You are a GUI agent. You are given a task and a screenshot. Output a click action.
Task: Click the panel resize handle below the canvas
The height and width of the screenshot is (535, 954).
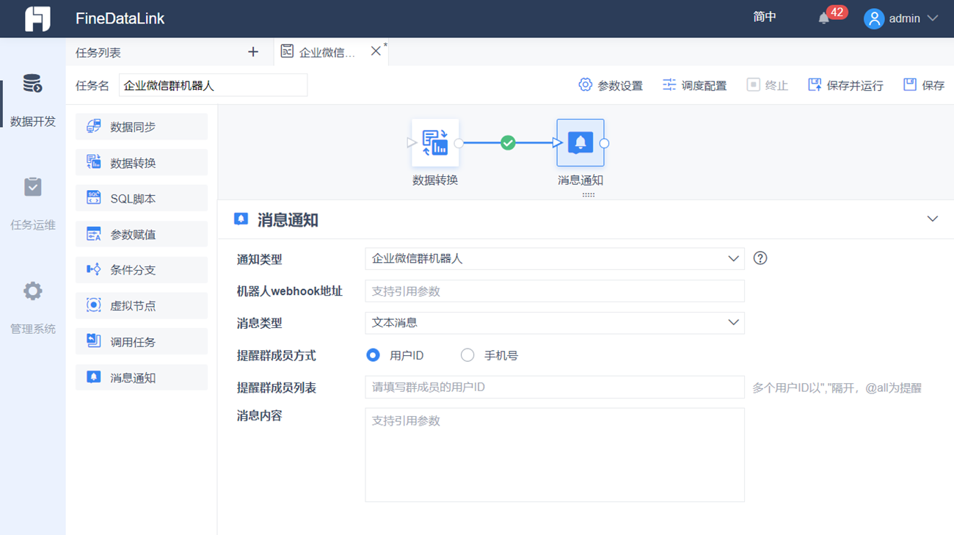pos(588,195)
